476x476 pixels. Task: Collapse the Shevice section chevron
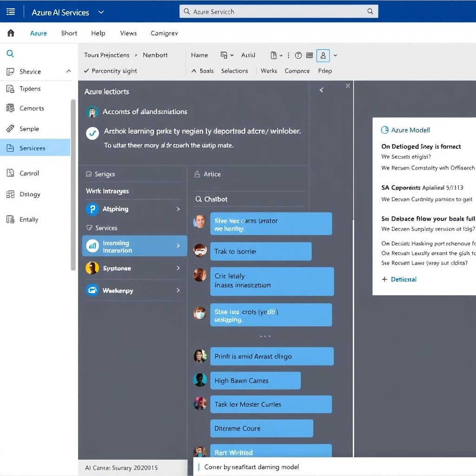tap(69, 71)
